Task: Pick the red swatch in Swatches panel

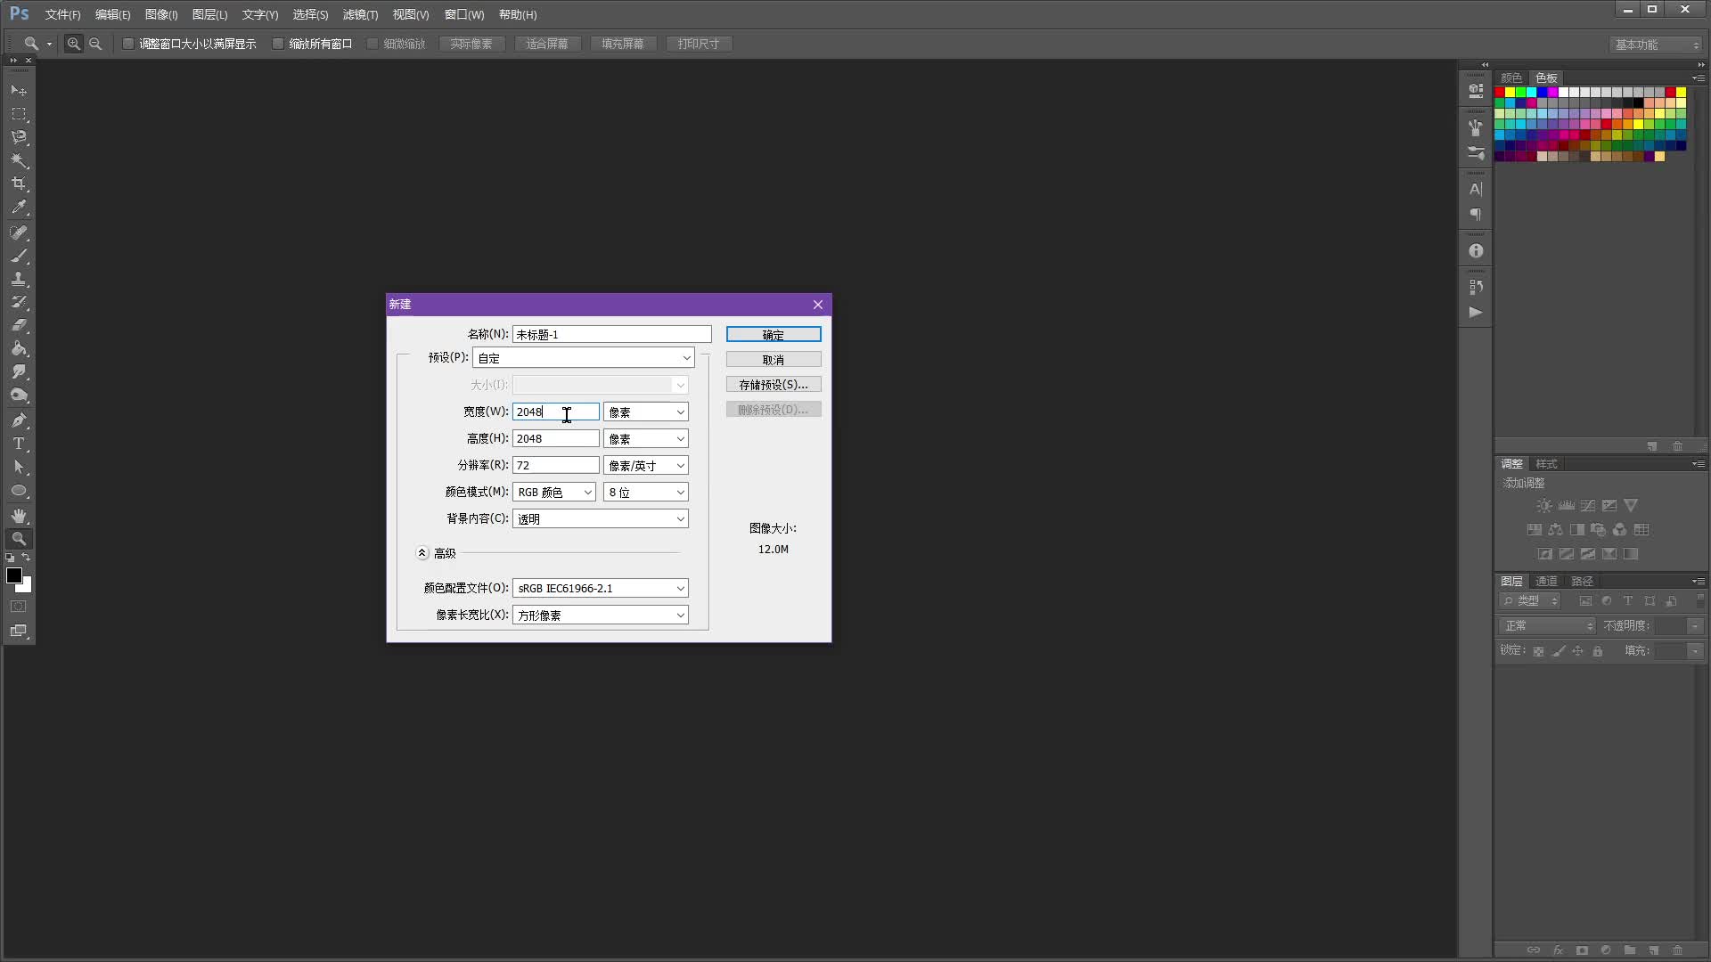Action: coord(1500,92)
